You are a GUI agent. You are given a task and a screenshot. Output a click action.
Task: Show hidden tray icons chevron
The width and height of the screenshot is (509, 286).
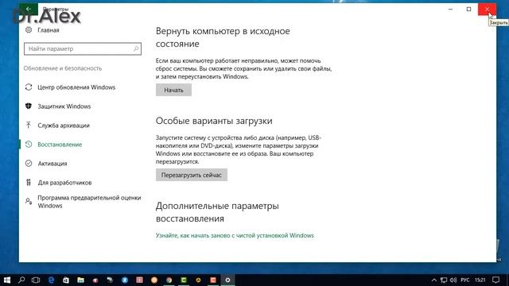point(434,280)
